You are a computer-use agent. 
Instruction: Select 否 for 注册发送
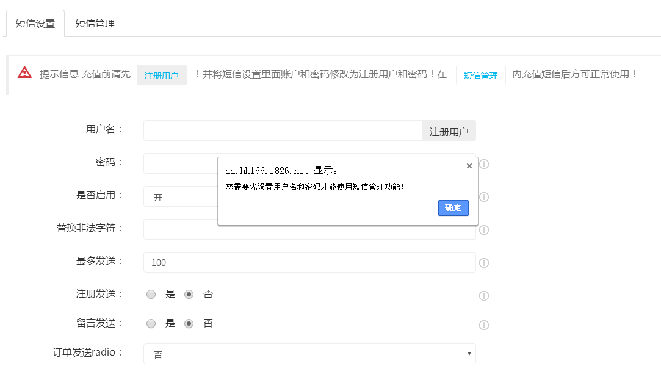[x=189, y=294]
